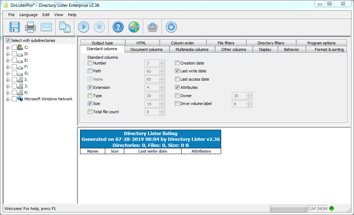This screenshot has width=354, height=215.
Task: Switch to the Directory filters tab
Action: click(271, 43)
